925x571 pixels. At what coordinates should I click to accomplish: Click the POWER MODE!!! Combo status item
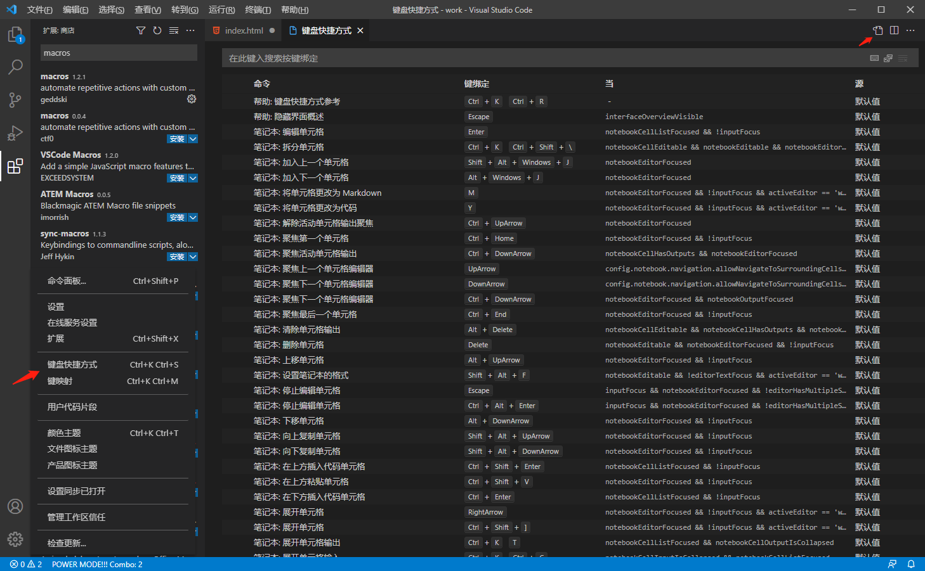(97, 564)
